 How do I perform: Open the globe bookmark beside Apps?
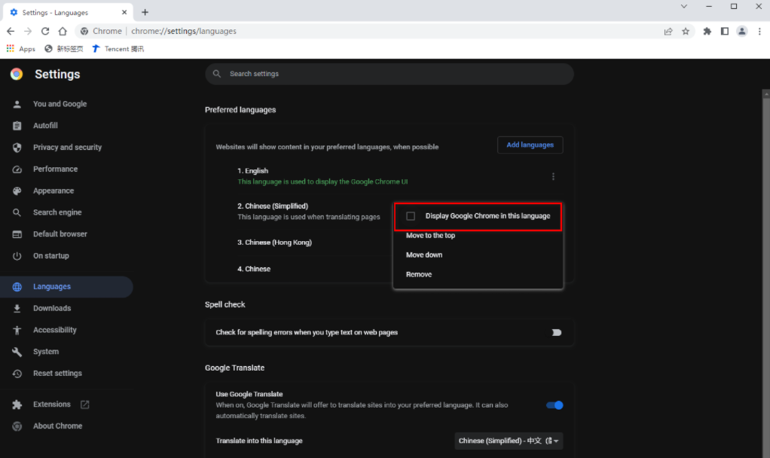[64, 49]
